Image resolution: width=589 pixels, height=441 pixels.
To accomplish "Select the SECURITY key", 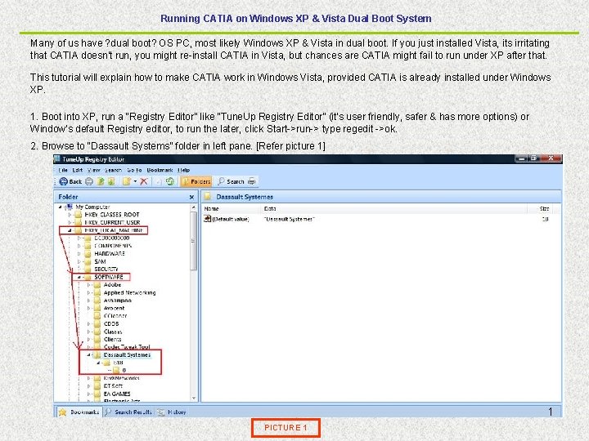I will 106,269.
